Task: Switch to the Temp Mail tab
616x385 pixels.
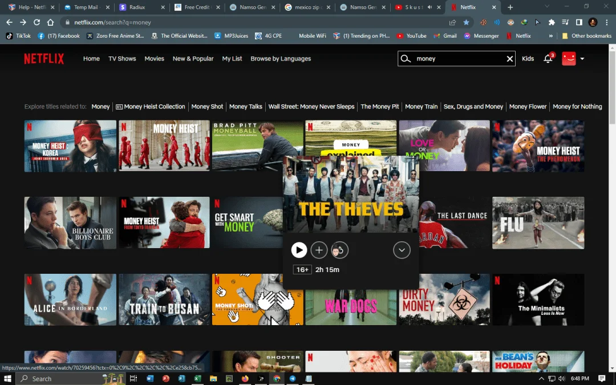Action: coord(87,7)
